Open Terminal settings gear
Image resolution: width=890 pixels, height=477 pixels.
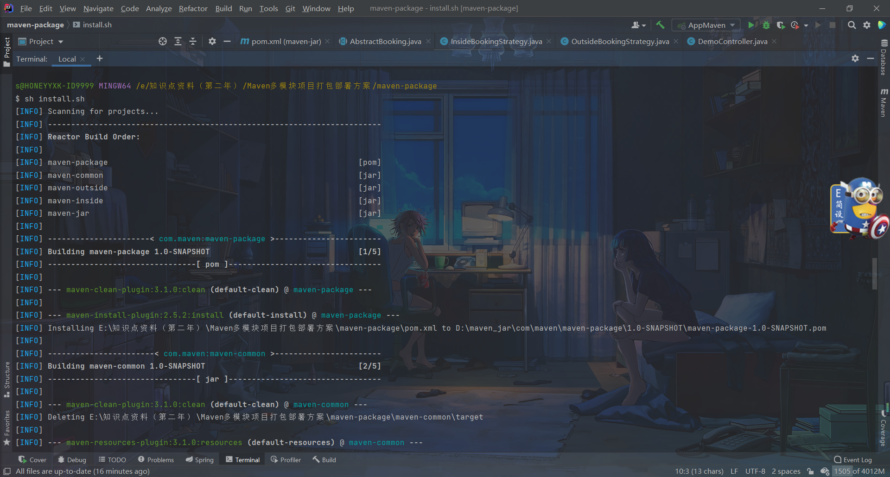[x=855, y=58]
